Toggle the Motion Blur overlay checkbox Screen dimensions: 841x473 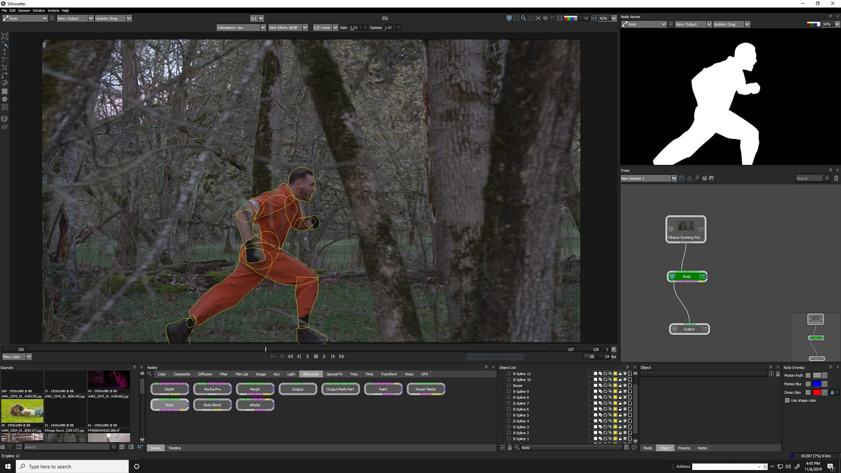[x=808, y=384]
